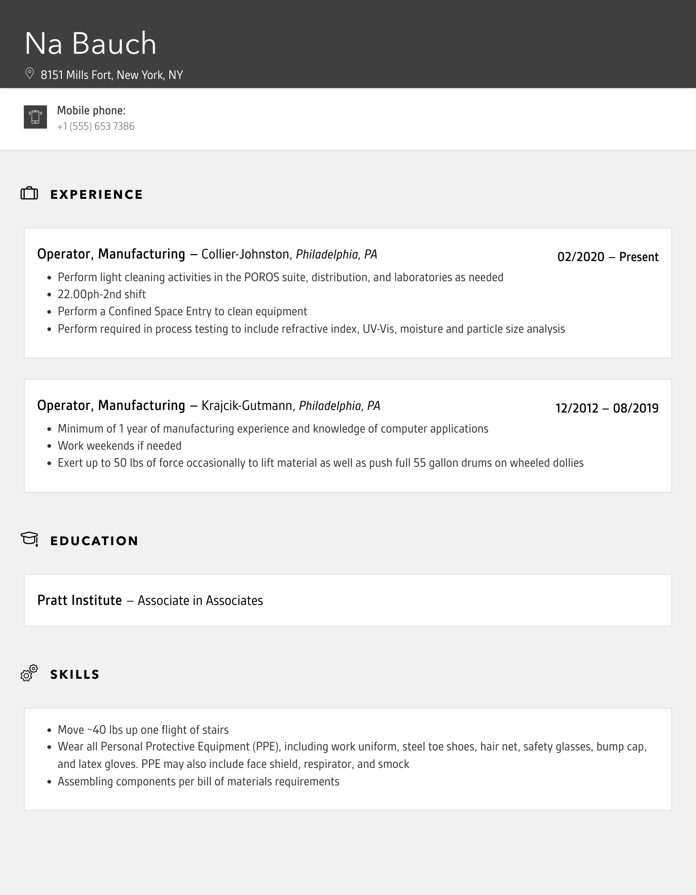Select the Skills section heading
This screenshot has width=696, height=895.
pos(75,674)
